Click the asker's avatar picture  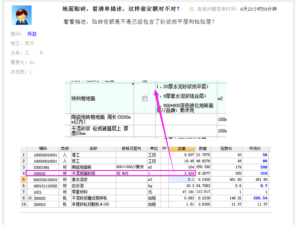[x=22, y=15]
